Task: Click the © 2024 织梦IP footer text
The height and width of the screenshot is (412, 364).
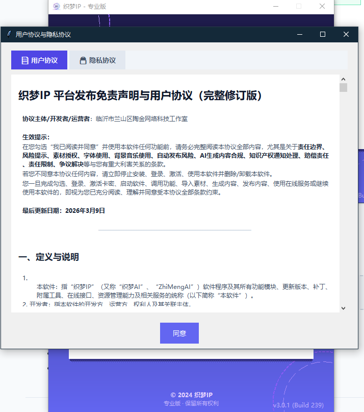Action: coord(191,395)
